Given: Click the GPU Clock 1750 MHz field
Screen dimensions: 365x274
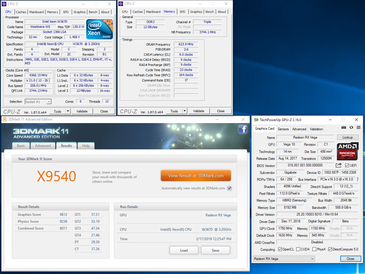Looking at the screenshot, I should tap(285, 228).
